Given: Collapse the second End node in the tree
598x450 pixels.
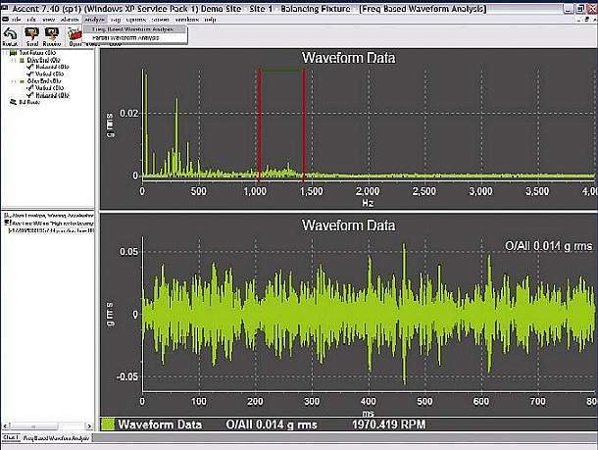Looking at the screenshot, I should pos(13,82).
